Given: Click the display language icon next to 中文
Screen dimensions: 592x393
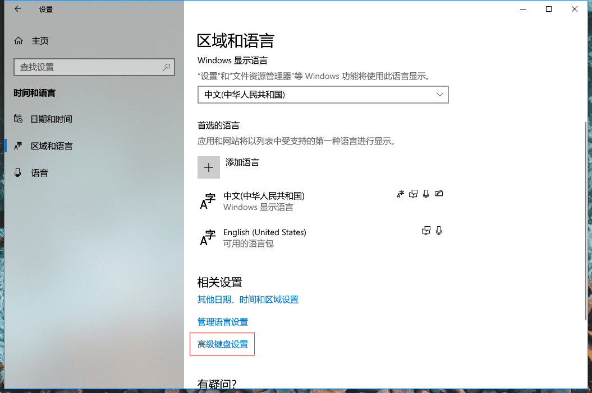Looking at the screenshot, I should point(414,194).
